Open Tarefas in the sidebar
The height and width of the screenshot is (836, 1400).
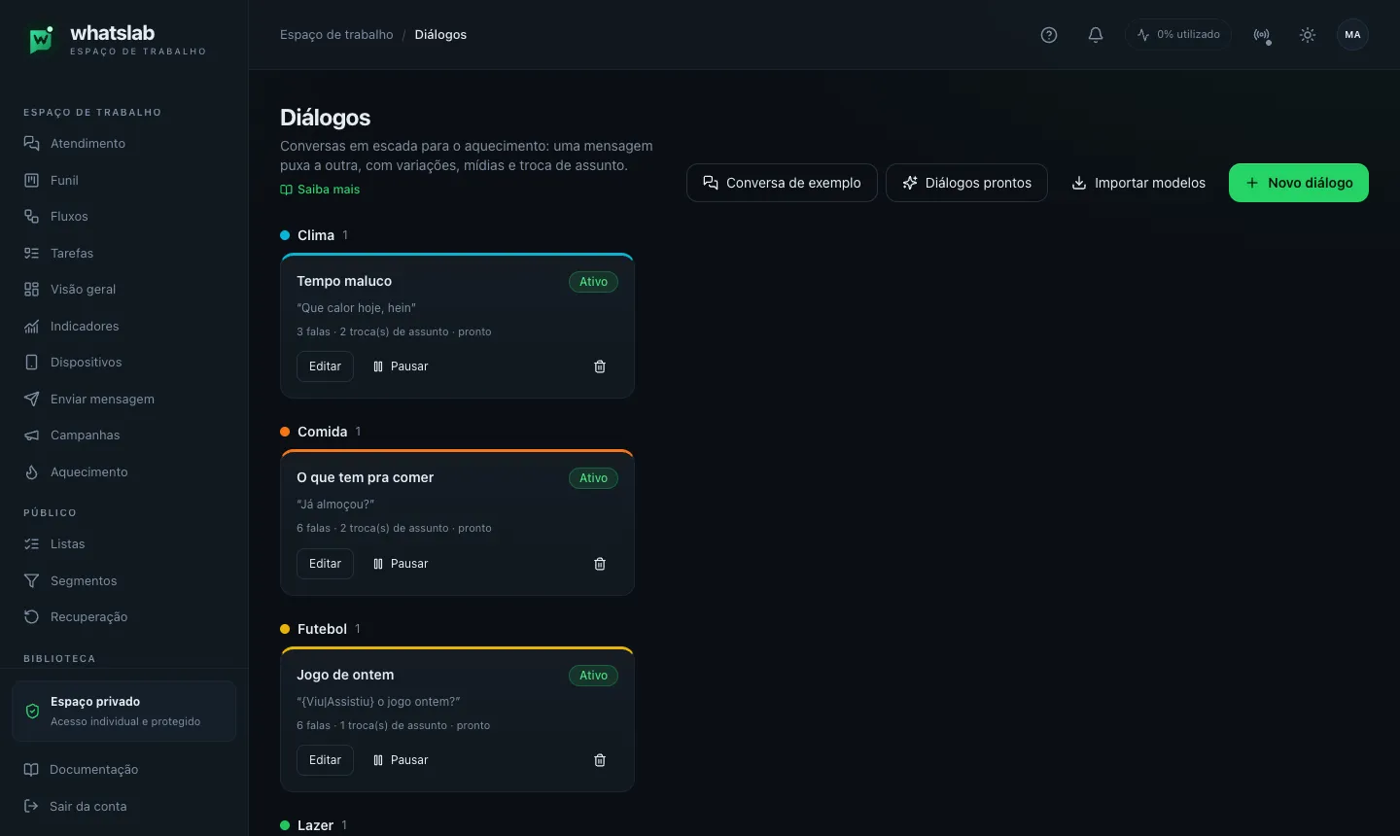click(124, 253)
